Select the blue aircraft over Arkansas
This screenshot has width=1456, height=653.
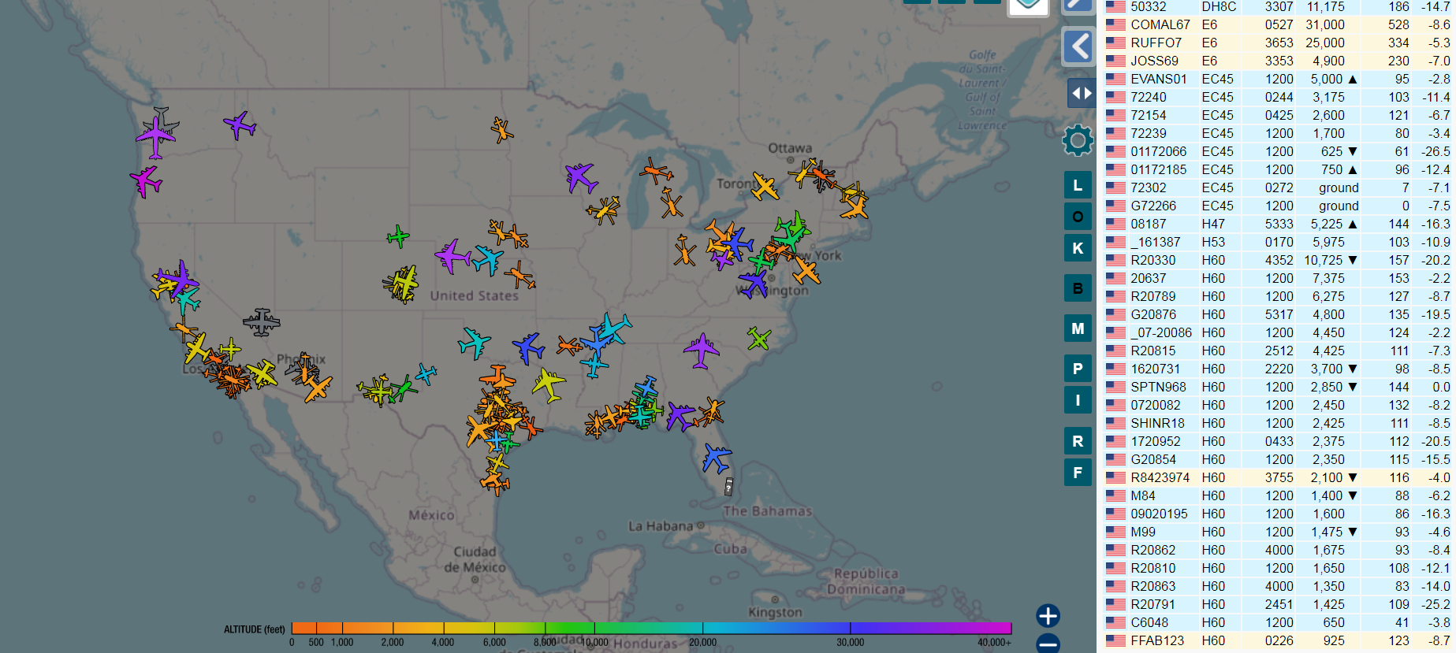[x=528, y=347]
